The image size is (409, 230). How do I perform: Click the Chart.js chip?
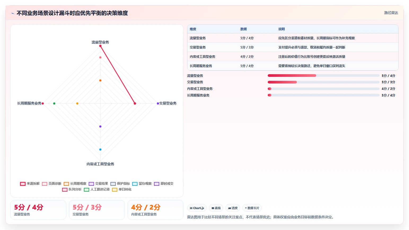point(197,208)
